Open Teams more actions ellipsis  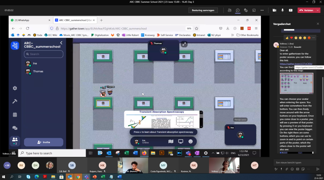point(262,10)
